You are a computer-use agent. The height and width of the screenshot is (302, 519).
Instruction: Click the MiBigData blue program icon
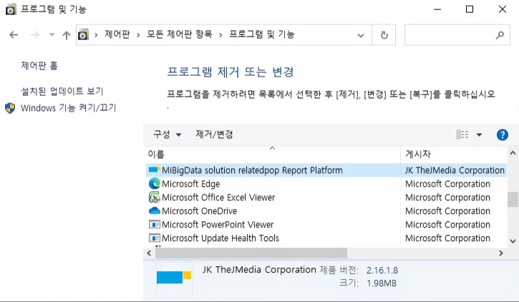pyautogui.click(x=155, y=170)
